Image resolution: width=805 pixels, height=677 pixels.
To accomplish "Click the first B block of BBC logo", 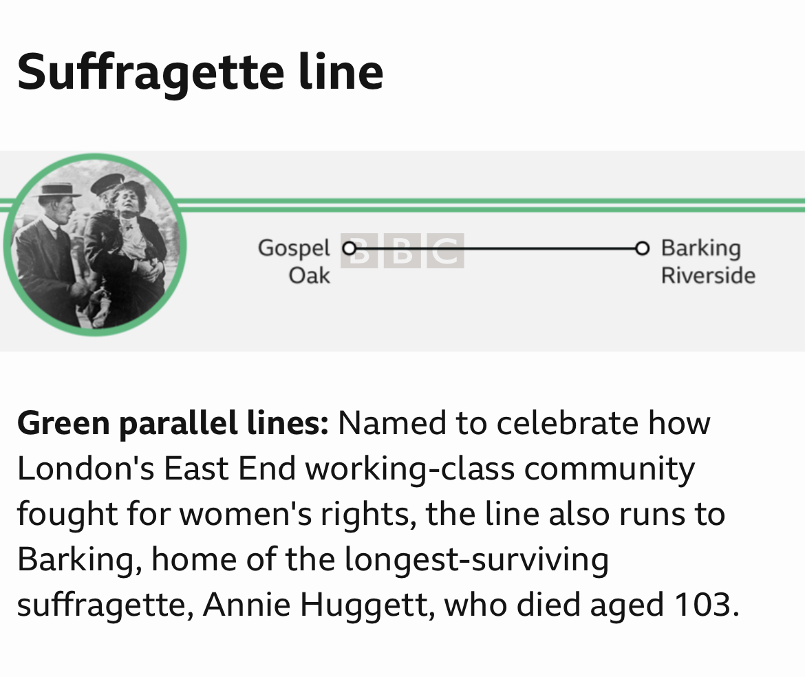I will click(x=360, y=252).
